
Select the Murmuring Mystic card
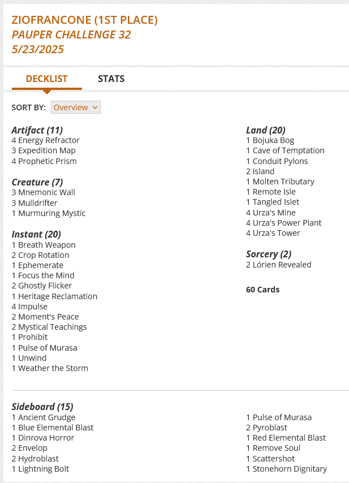pyautogui.click(x=51, y=213)
